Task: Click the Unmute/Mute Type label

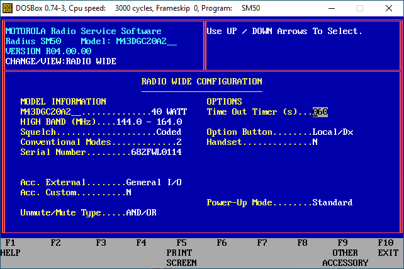Action: point(61,212)
